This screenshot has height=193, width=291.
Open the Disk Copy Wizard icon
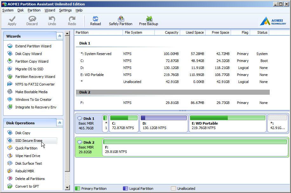(x=10, y=53)
